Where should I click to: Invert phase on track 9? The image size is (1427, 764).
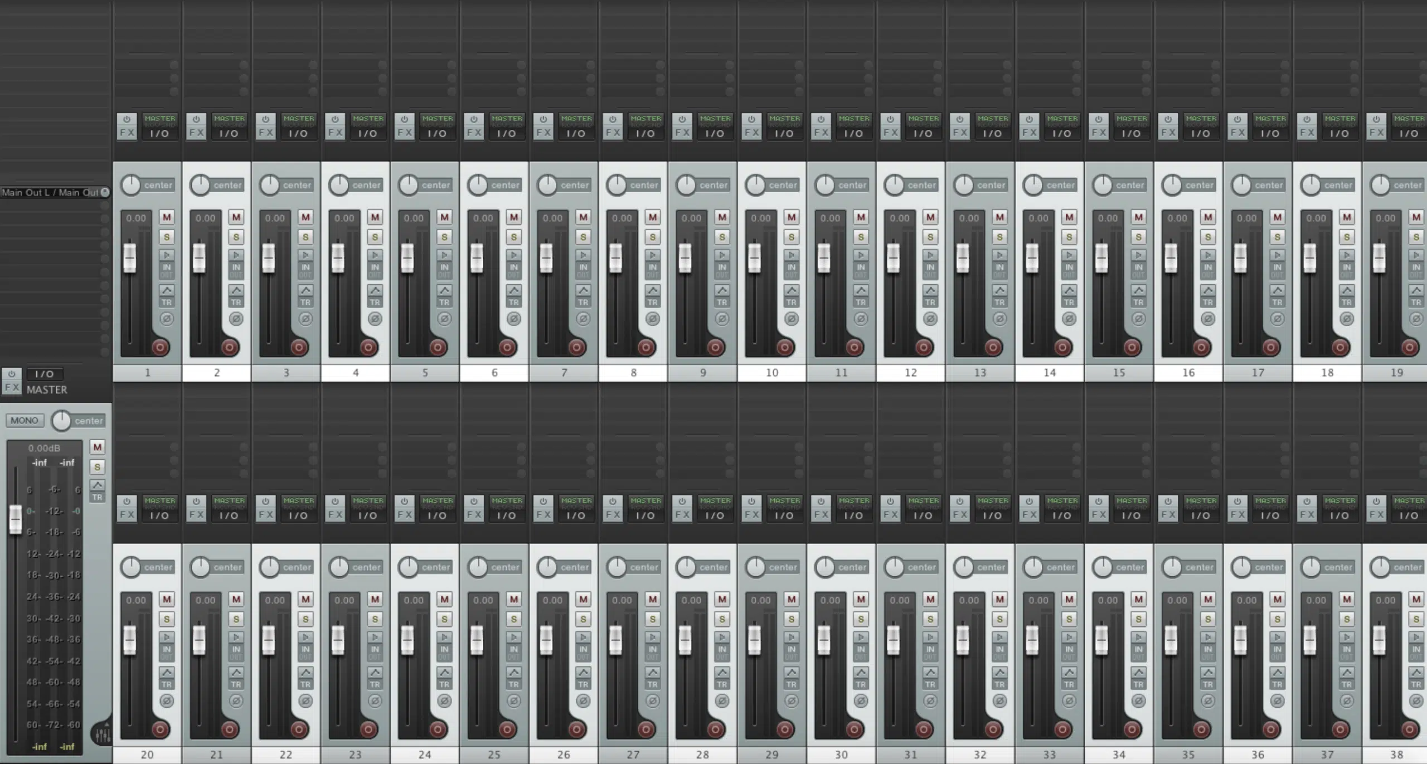tap(722, 319)
